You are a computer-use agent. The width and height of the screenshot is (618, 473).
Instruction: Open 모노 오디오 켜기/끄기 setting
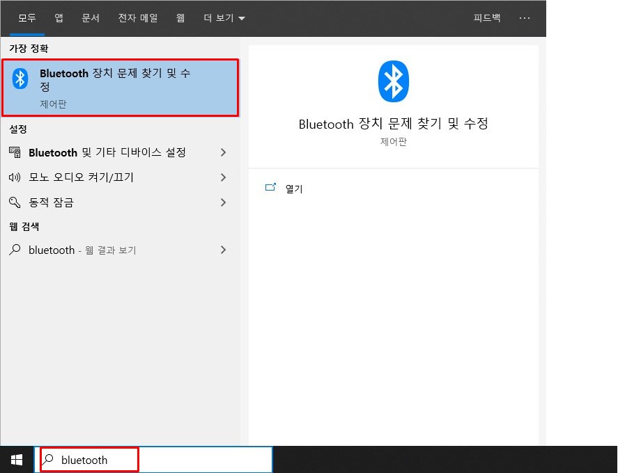(118, 177)
